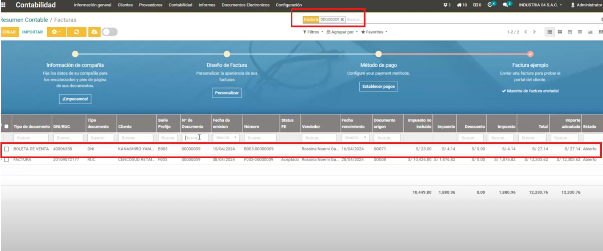Click the refresh icon button
This screenshot has width=603, height=251.
(77, 32)
